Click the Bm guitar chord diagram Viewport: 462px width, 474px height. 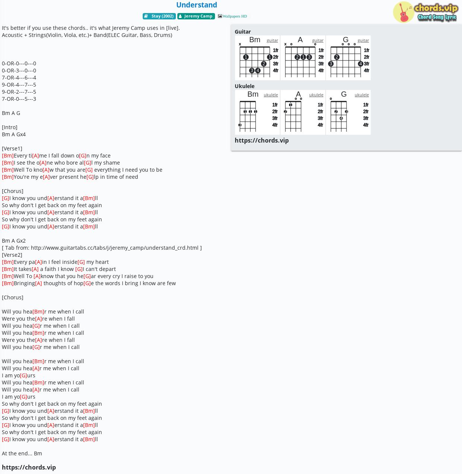coord(257,58)
